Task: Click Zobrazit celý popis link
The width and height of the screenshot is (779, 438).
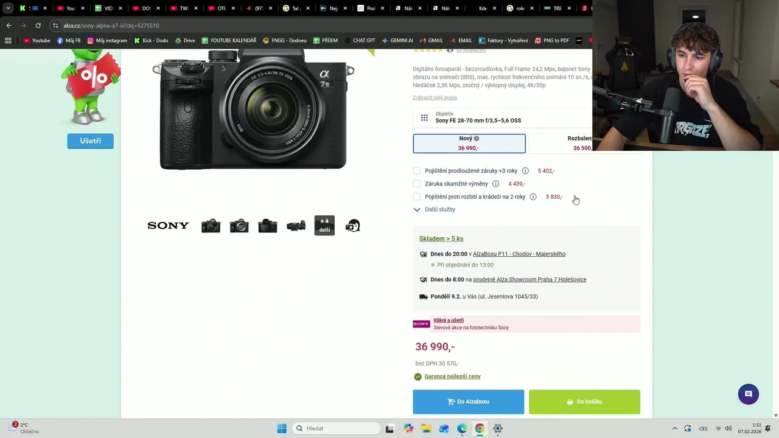Action: [435, 97]
